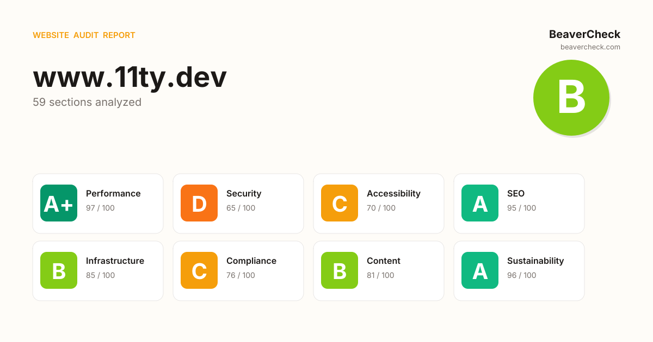Image resolution: width=653 pixels, height=342 pixels.
Task: Click the C Compliance grade badge
Action: (199, 270)
